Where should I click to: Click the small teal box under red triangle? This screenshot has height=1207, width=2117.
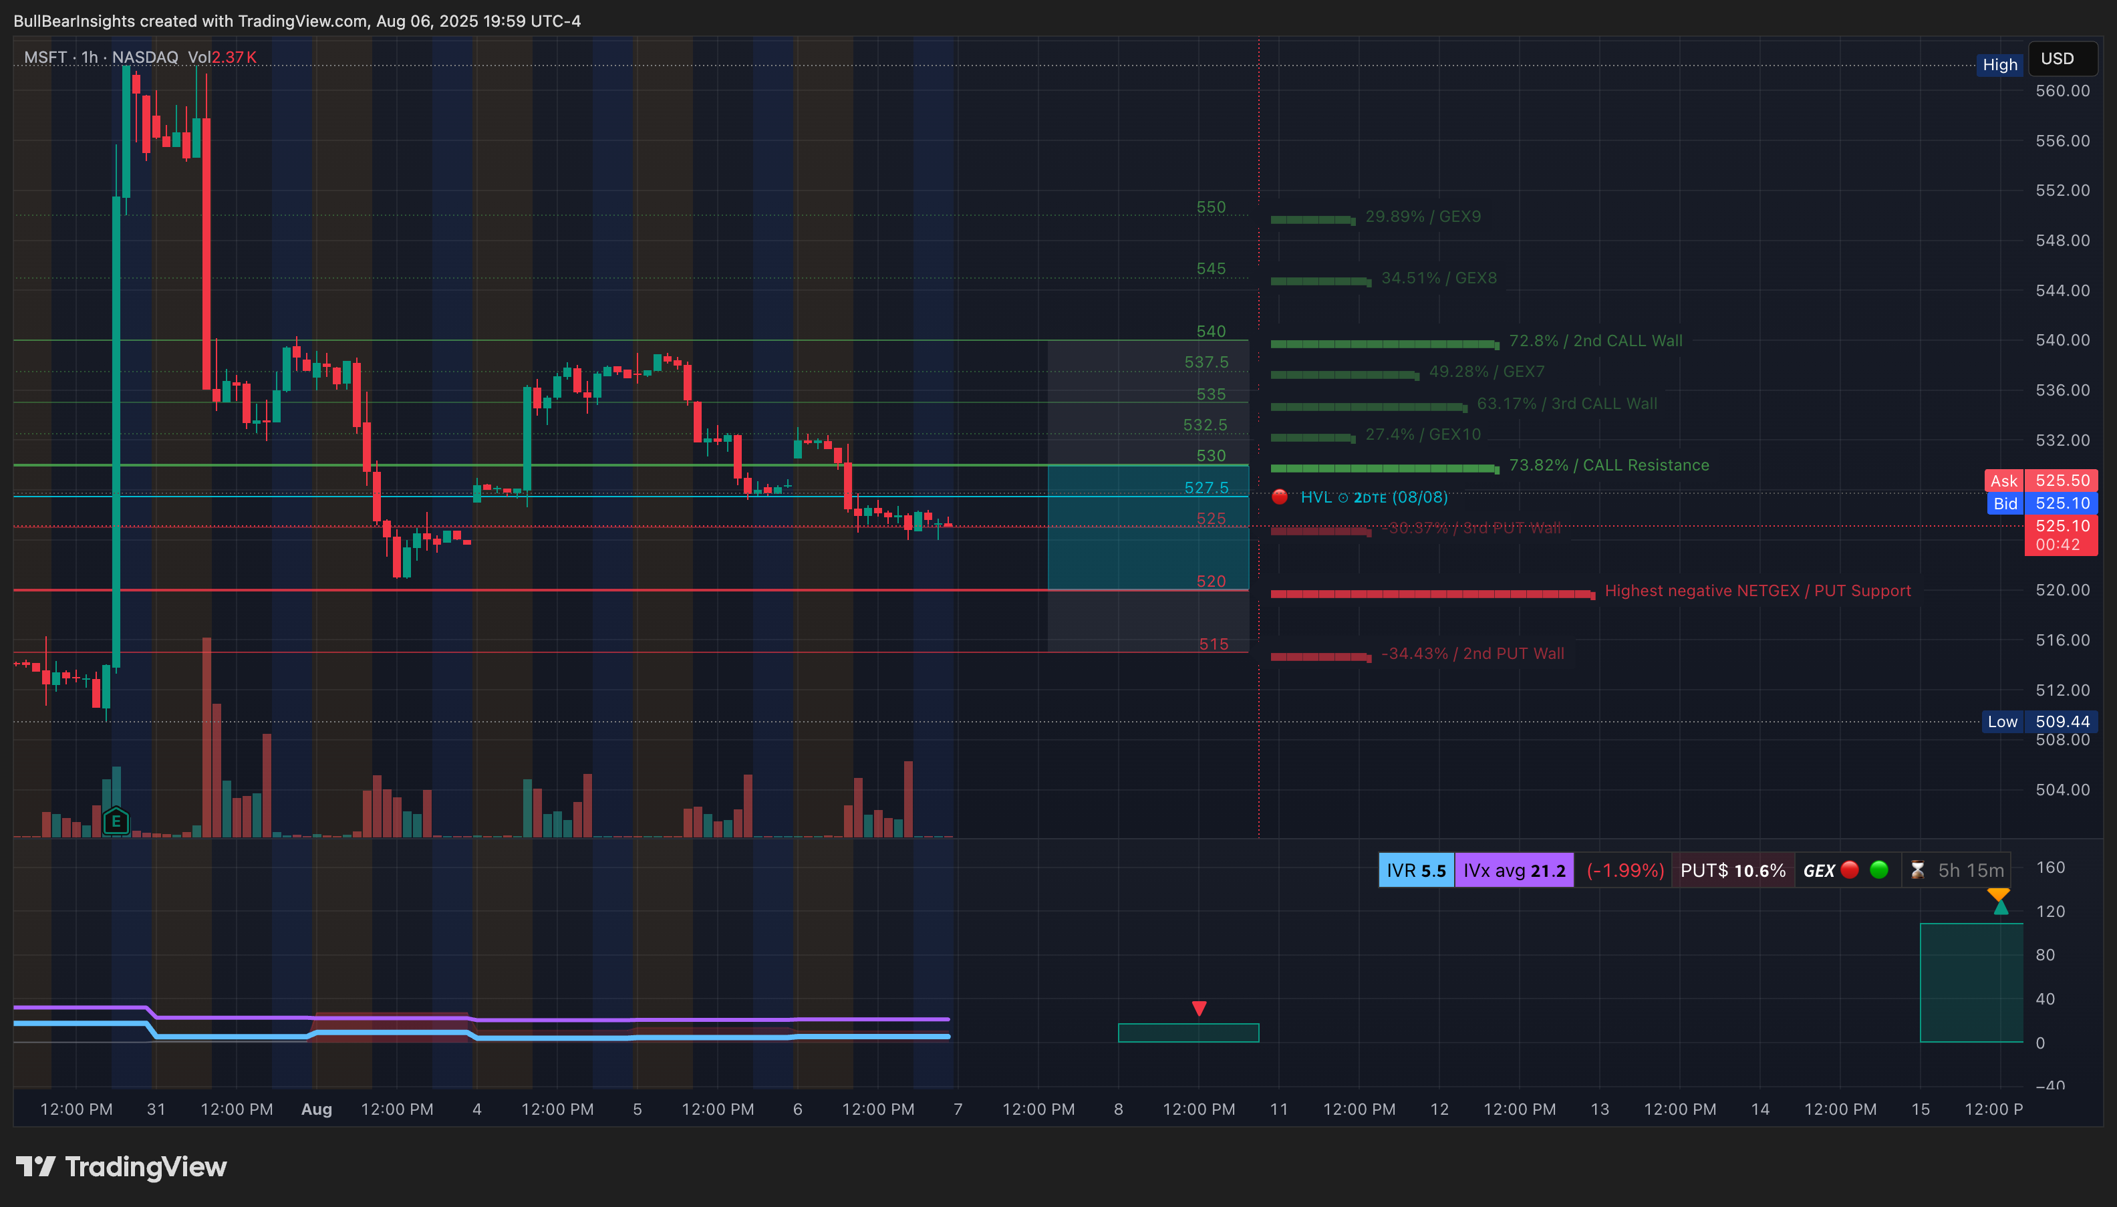(1188, 1033)
